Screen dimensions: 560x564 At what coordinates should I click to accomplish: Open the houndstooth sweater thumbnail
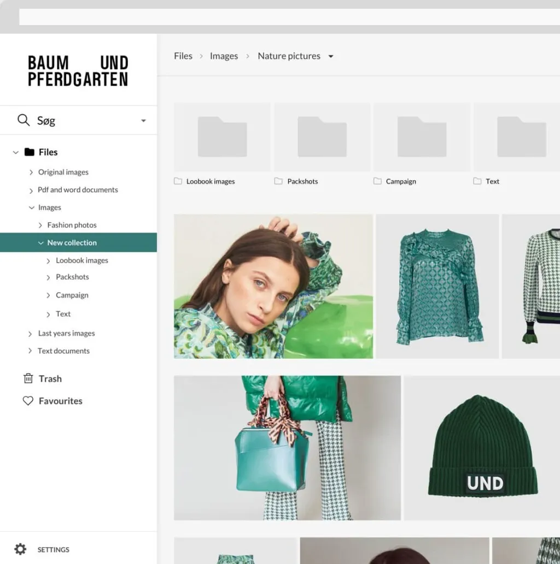tap(531, 286)
